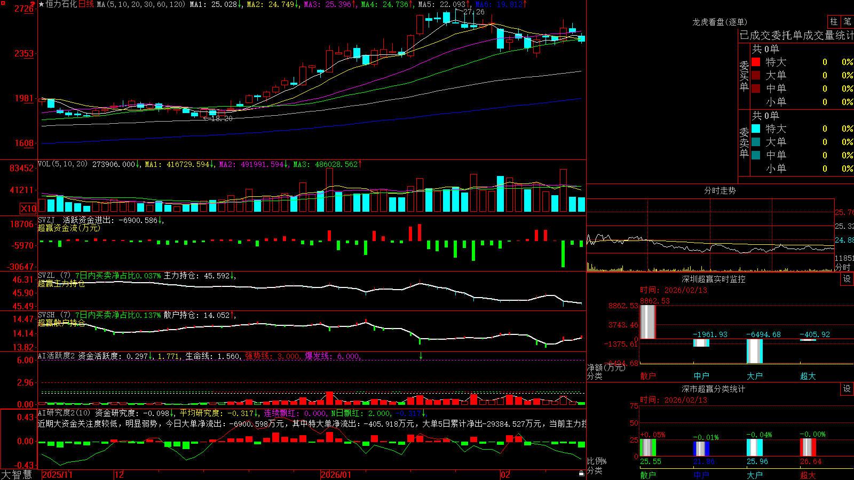Click the SVZL (7) indicator name
Viewport: 854px width, 480px height.
(x=54, y=276)
